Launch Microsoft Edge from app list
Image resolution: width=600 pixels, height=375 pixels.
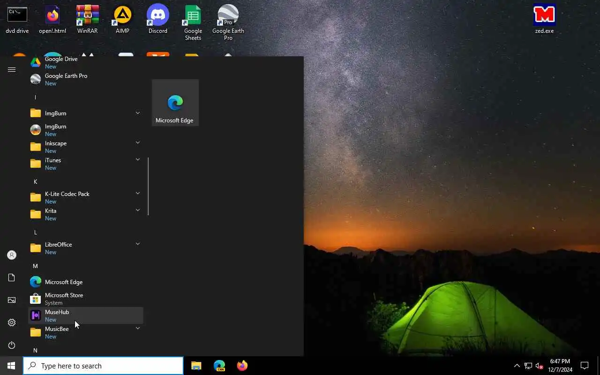(86, 282)
